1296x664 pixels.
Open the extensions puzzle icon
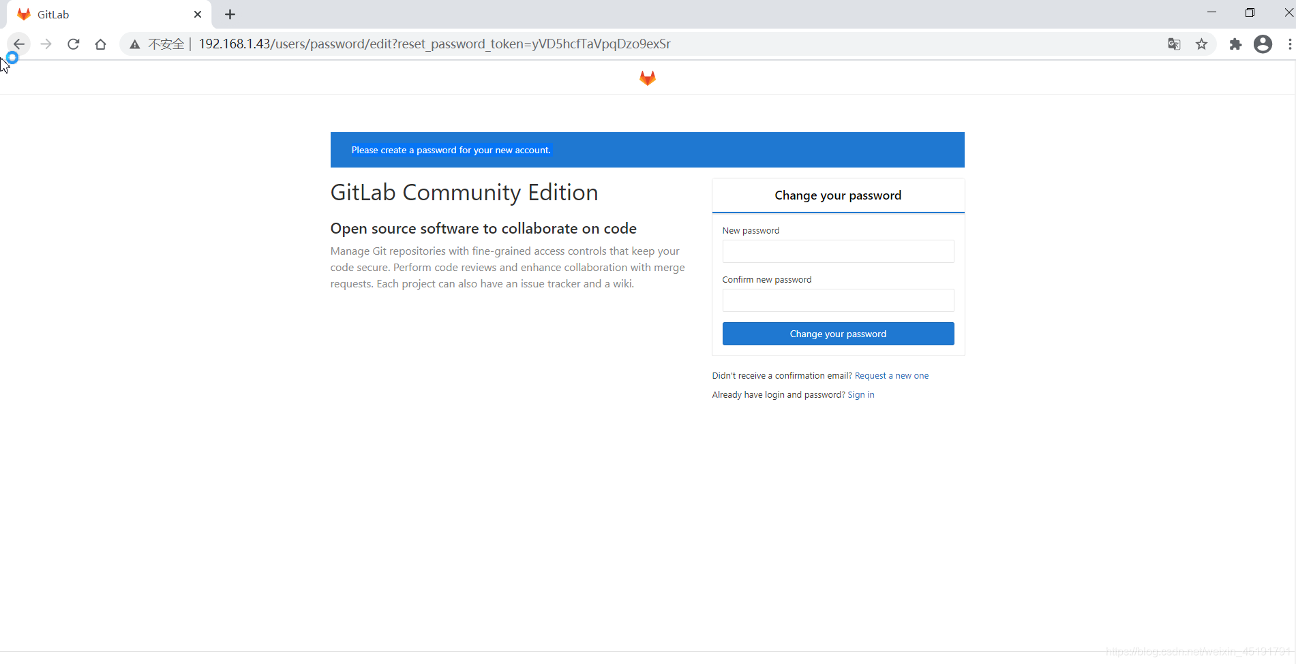(x=1235, y=44)
